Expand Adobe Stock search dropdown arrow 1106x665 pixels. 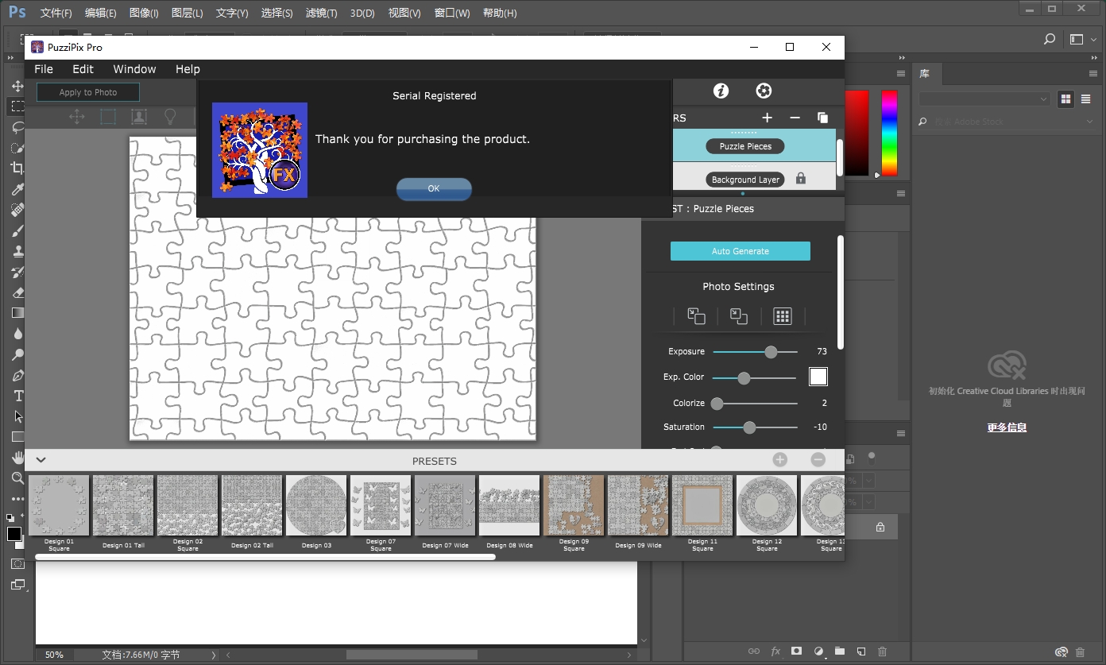pos(1090,122)
